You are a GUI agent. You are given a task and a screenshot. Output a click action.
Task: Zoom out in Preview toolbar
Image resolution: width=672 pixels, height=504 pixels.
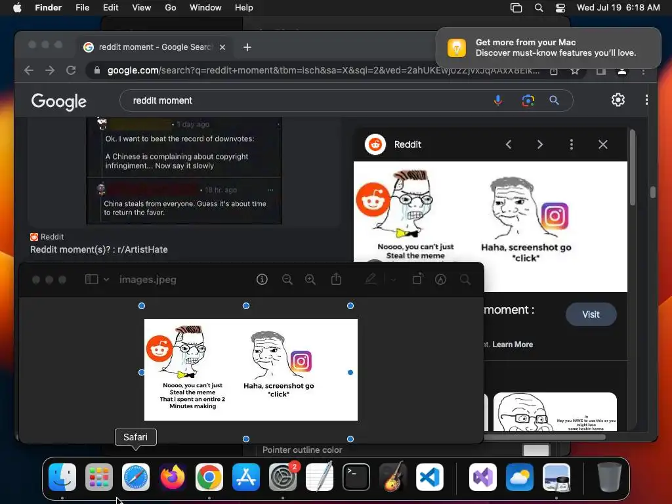tap(287, 280)
